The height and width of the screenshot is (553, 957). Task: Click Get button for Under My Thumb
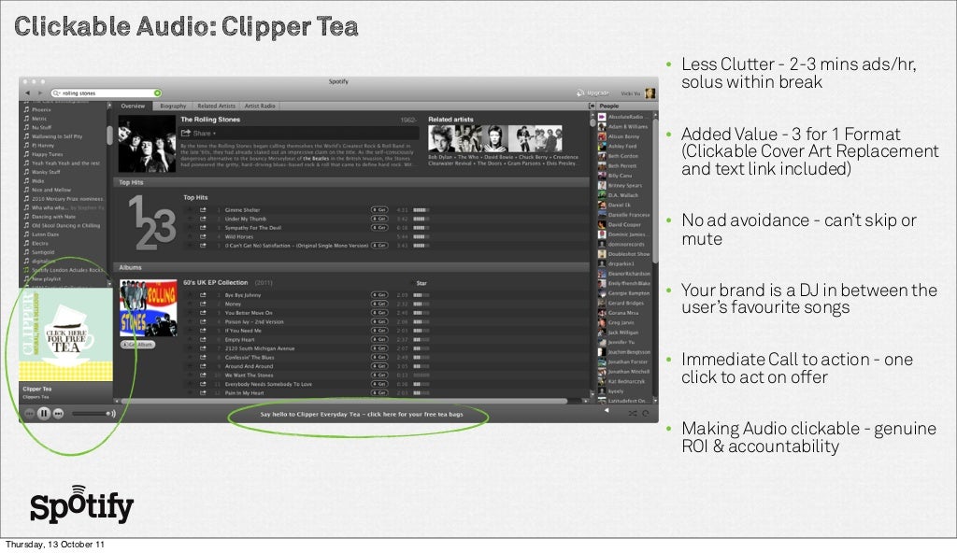379,219
